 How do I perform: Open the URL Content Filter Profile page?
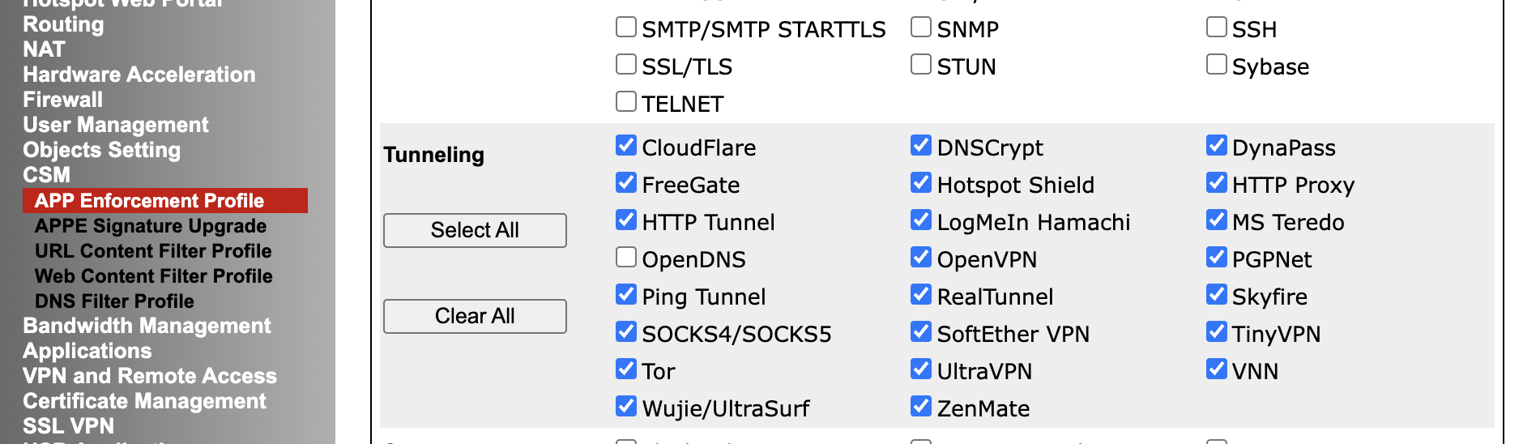[153, 251]
